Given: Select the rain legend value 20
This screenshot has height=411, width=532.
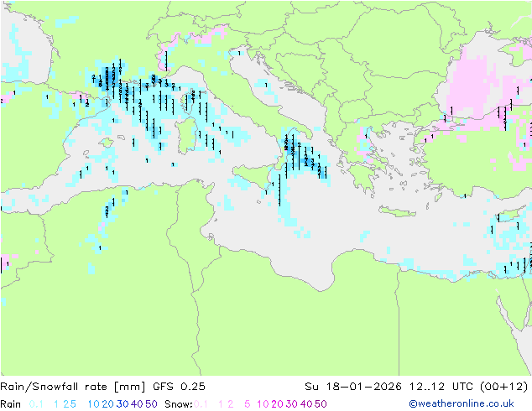Looking at the screenshot, I should (108, 404).
